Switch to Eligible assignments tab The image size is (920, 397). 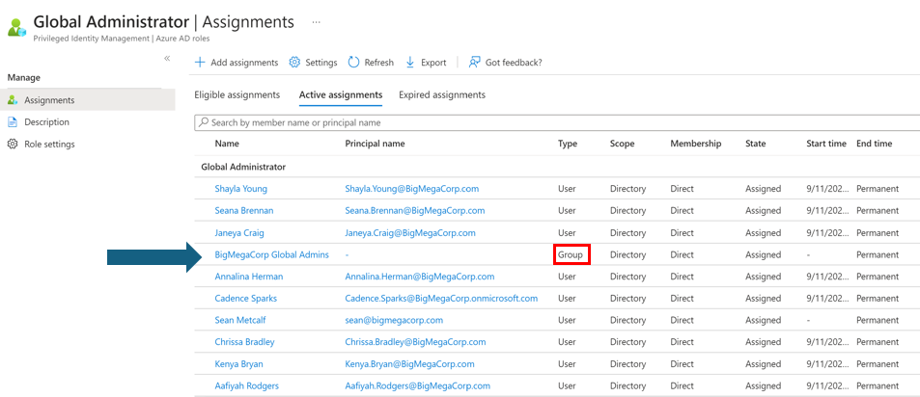[237, 95]
